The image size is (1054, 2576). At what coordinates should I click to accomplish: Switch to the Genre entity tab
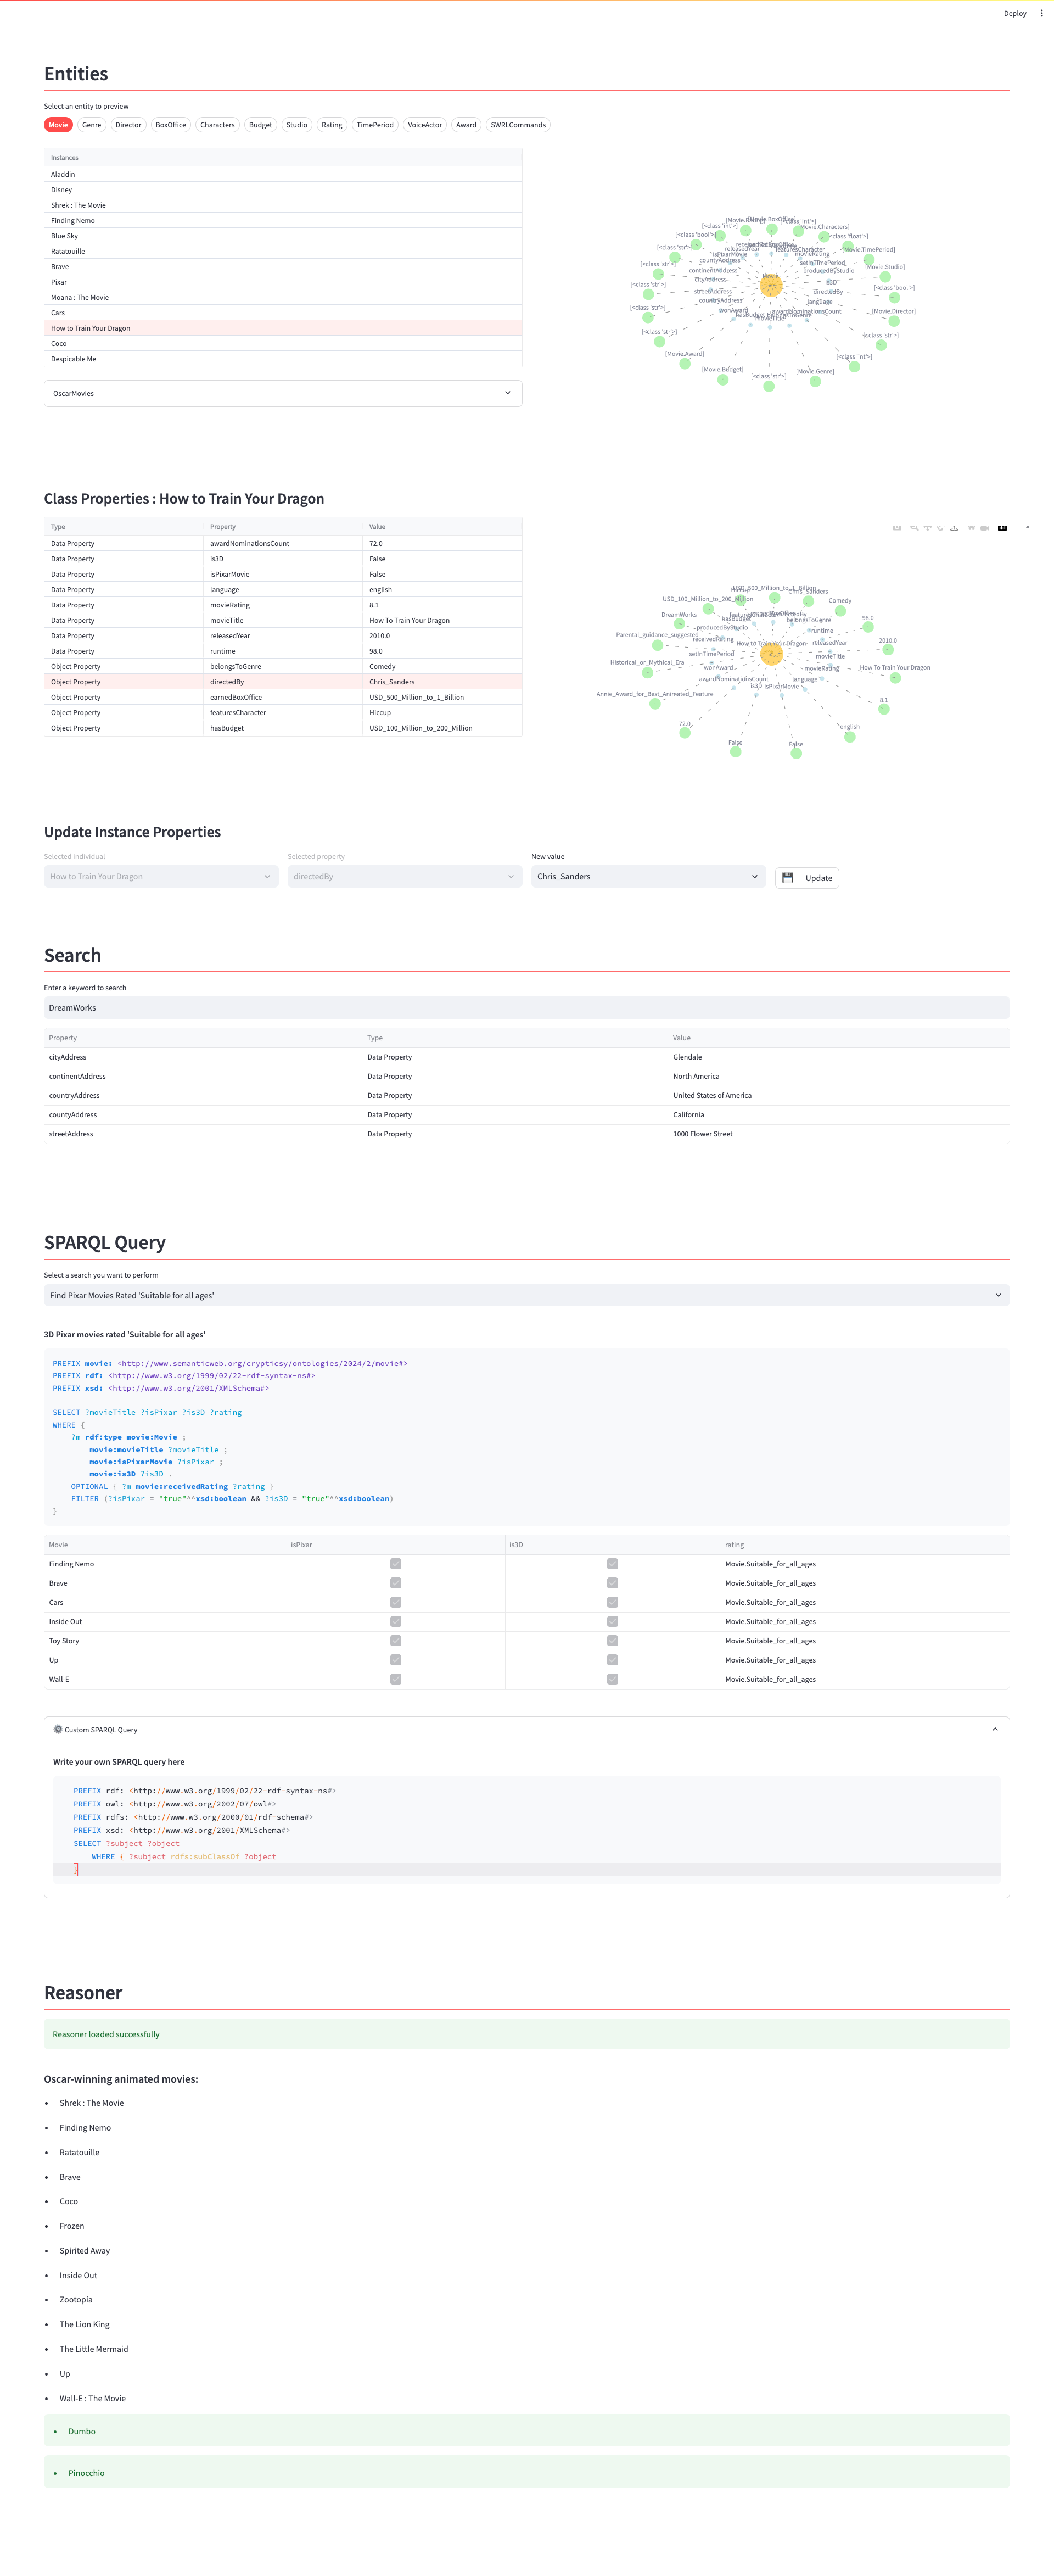(91, 124)
